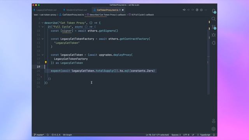Open the master branch selector in the status bar

(x=39, y=135)
